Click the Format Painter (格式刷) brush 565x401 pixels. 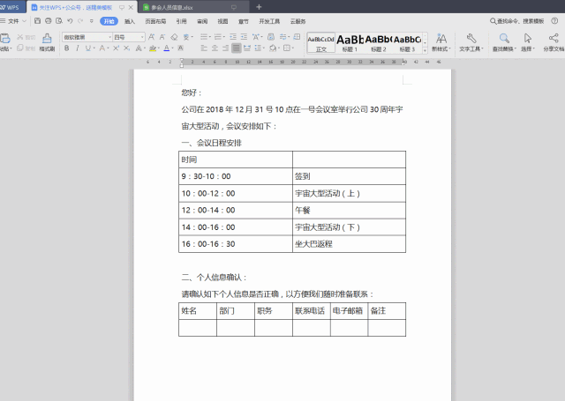[47, 42]
